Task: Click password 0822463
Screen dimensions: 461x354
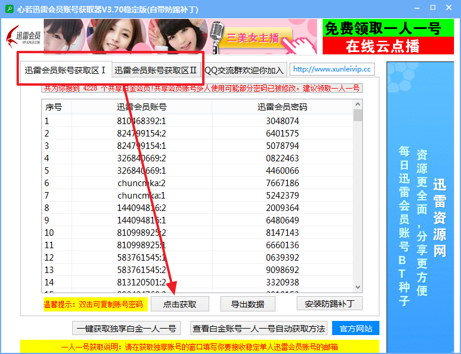Action: (x=283, y=158)
